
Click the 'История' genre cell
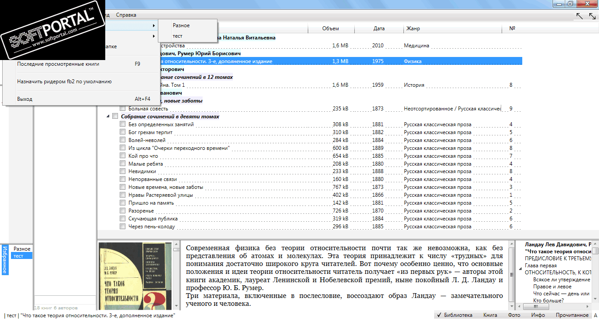414,85
